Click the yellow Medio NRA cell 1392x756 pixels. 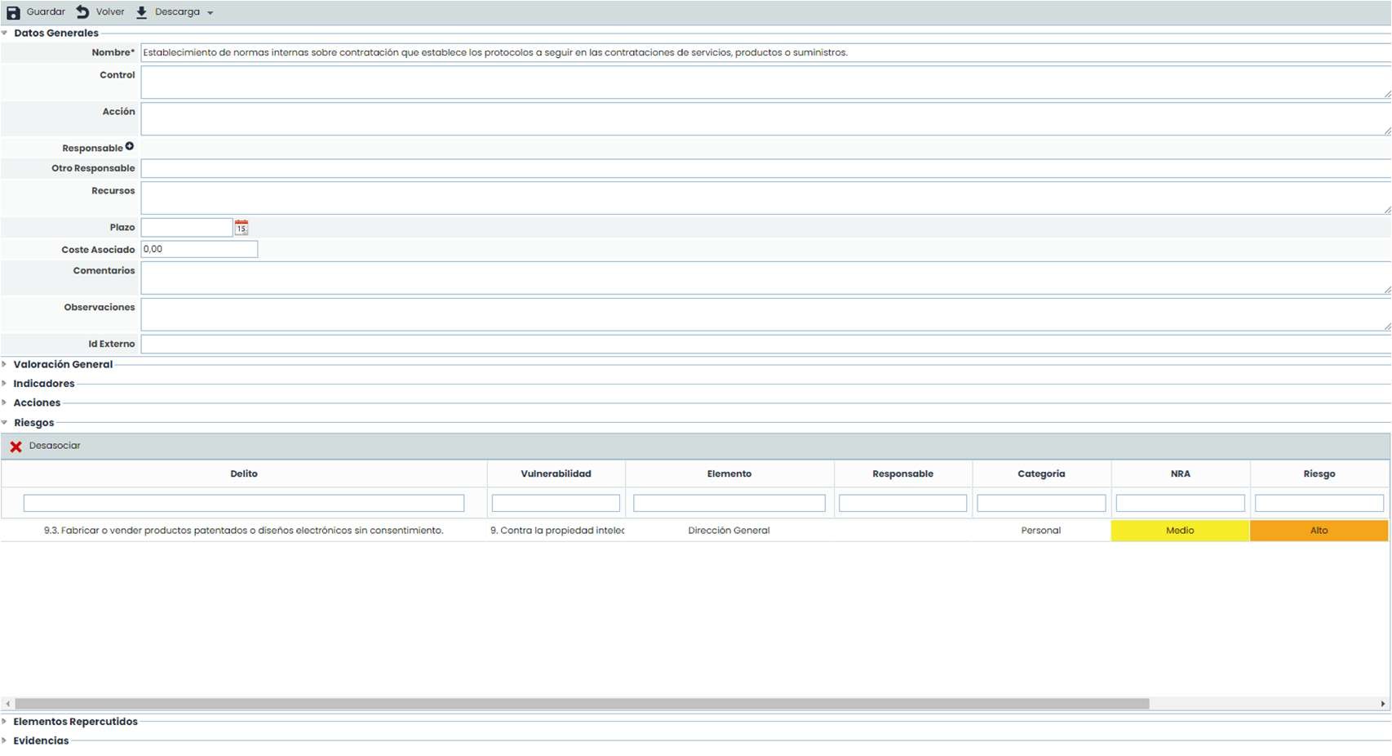(1179, 531)
